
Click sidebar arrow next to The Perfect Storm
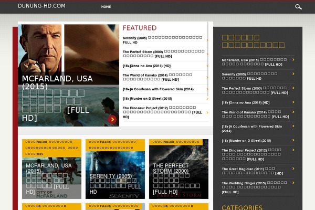pos(293,88)
